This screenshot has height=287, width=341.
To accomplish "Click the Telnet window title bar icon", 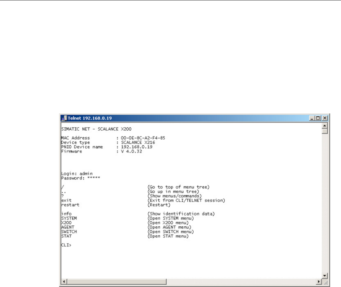I will tap(64, 118).
